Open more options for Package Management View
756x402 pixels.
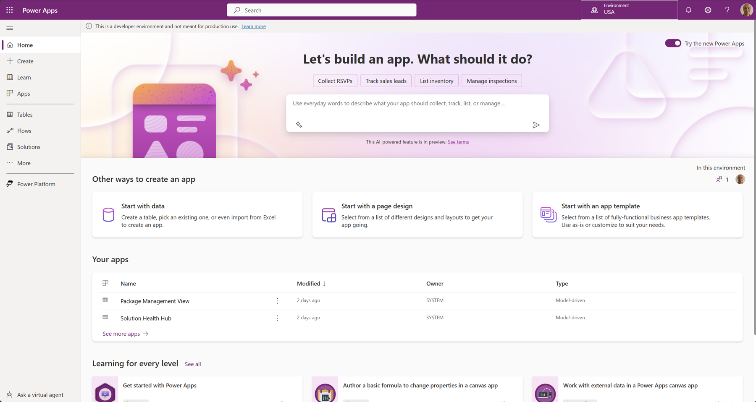click(277, 301)
